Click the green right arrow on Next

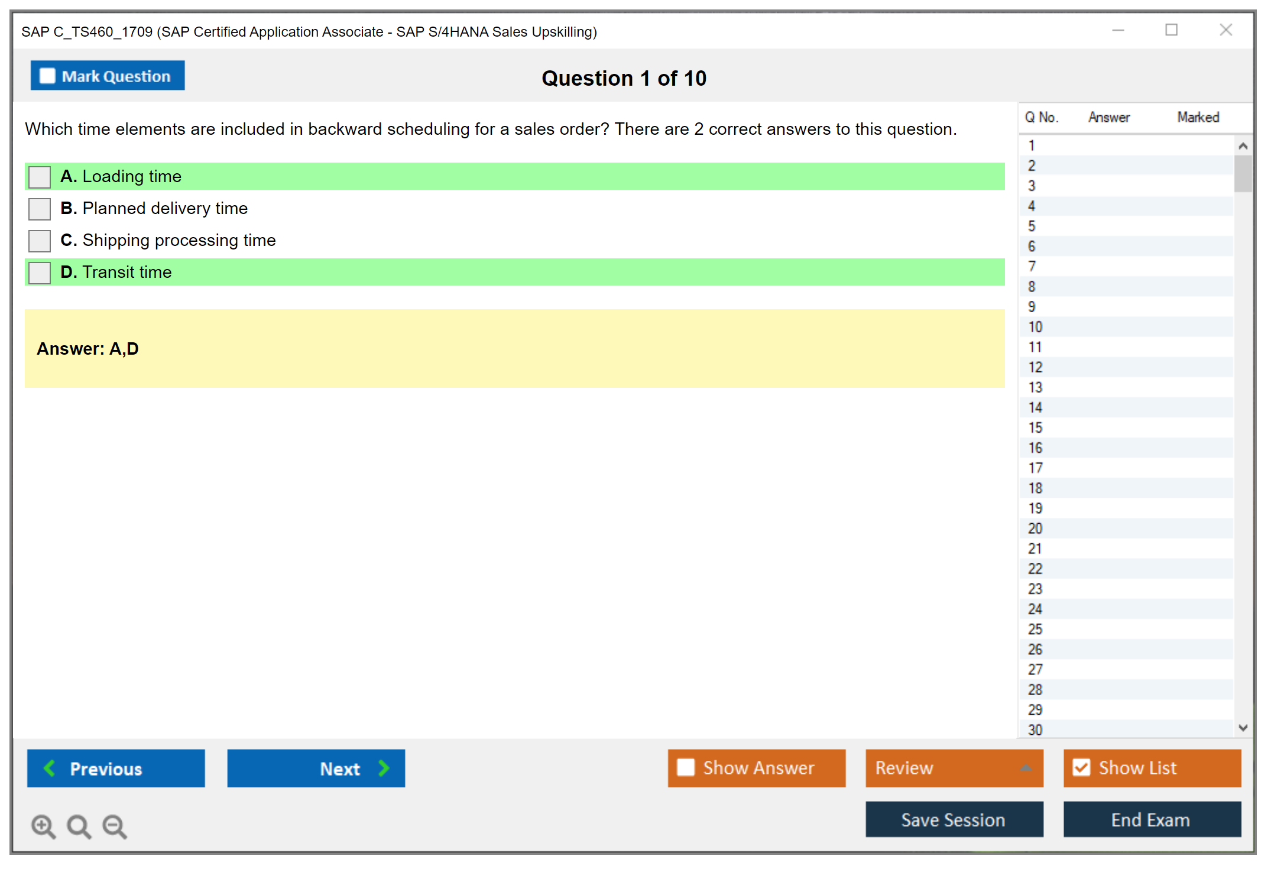tap(384, 768)
